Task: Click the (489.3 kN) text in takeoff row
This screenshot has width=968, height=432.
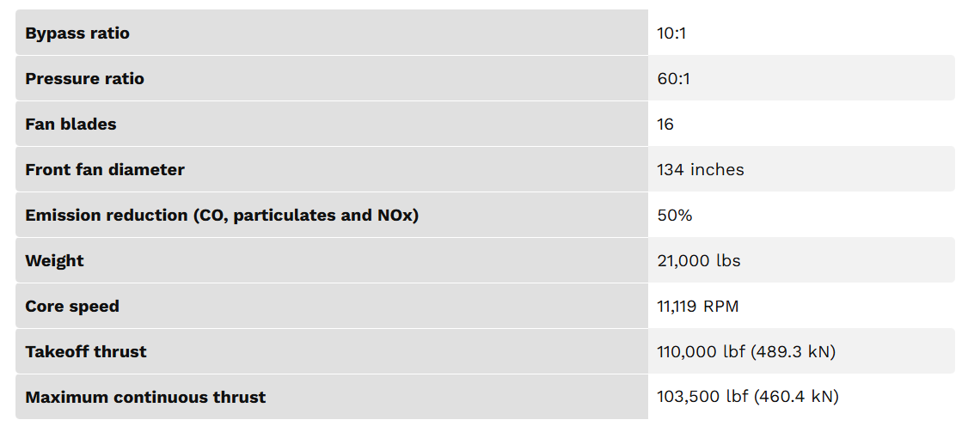Action: 794,352
